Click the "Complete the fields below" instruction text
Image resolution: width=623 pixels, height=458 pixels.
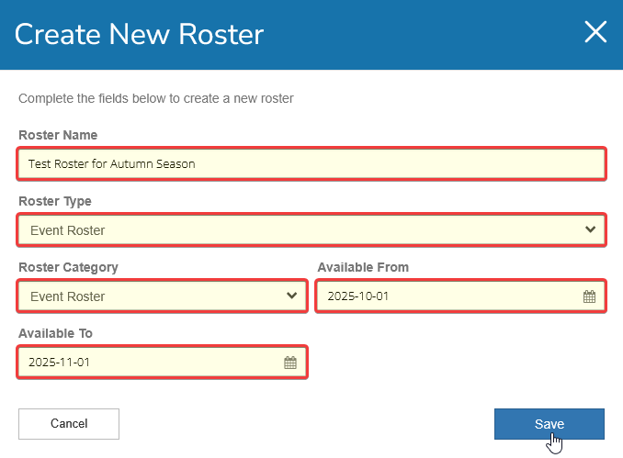pyautogui.click(x=156, y=97)
